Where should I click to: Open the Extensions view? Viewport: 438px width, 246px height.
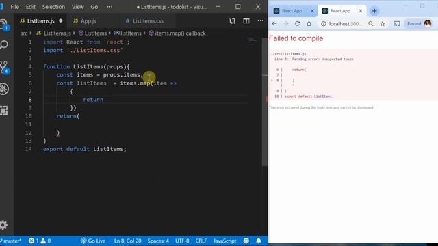pyautogui.click(x=3, y=111)
